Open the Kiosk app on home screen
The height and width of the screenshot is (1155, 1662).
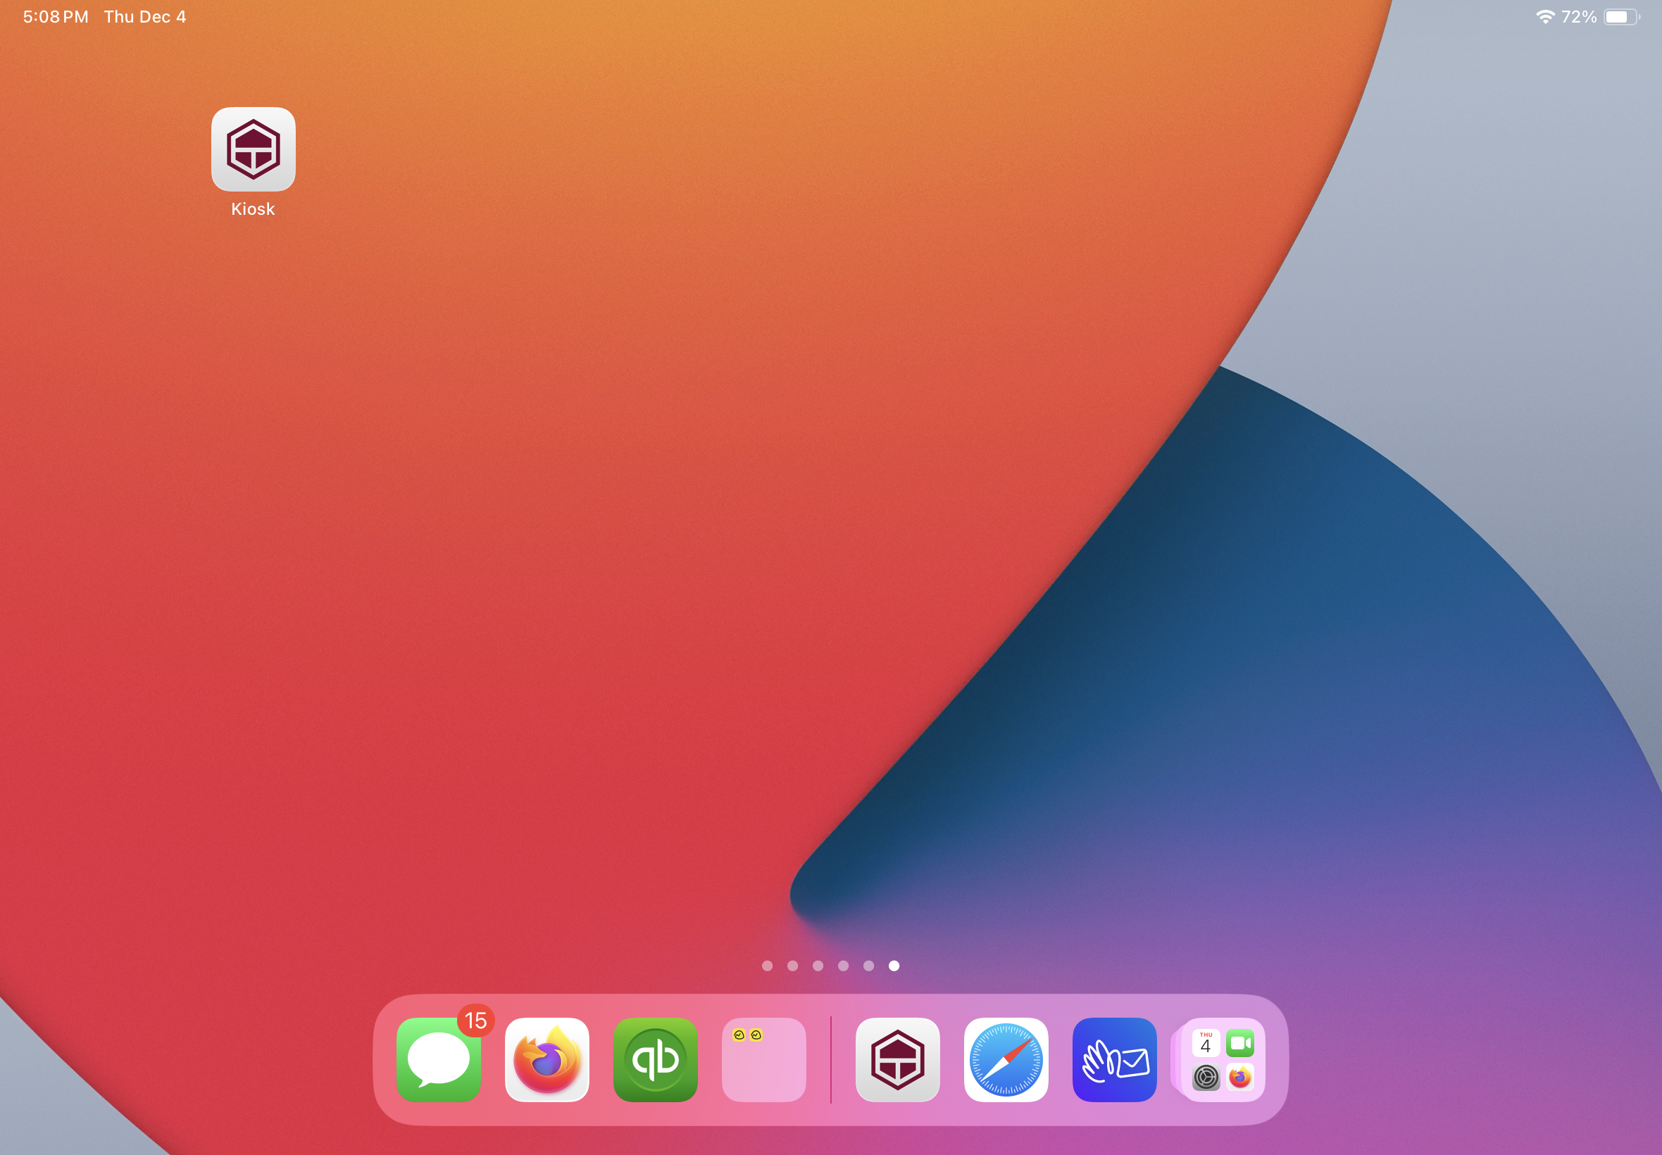(253, 150)
